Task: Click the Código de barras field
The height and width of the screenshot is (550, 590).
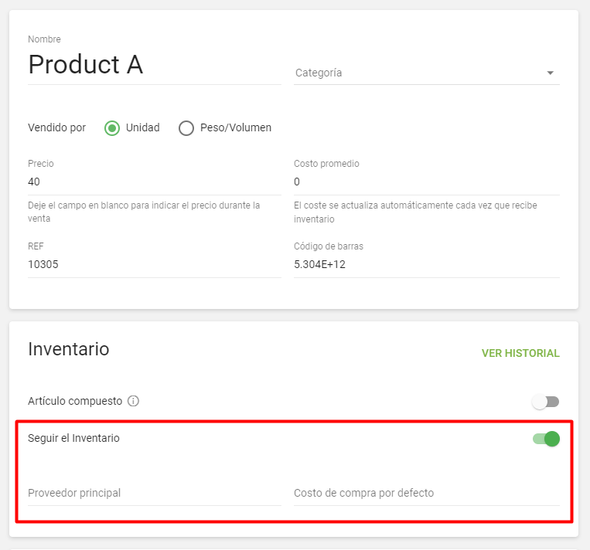Action: click(426, 264)
